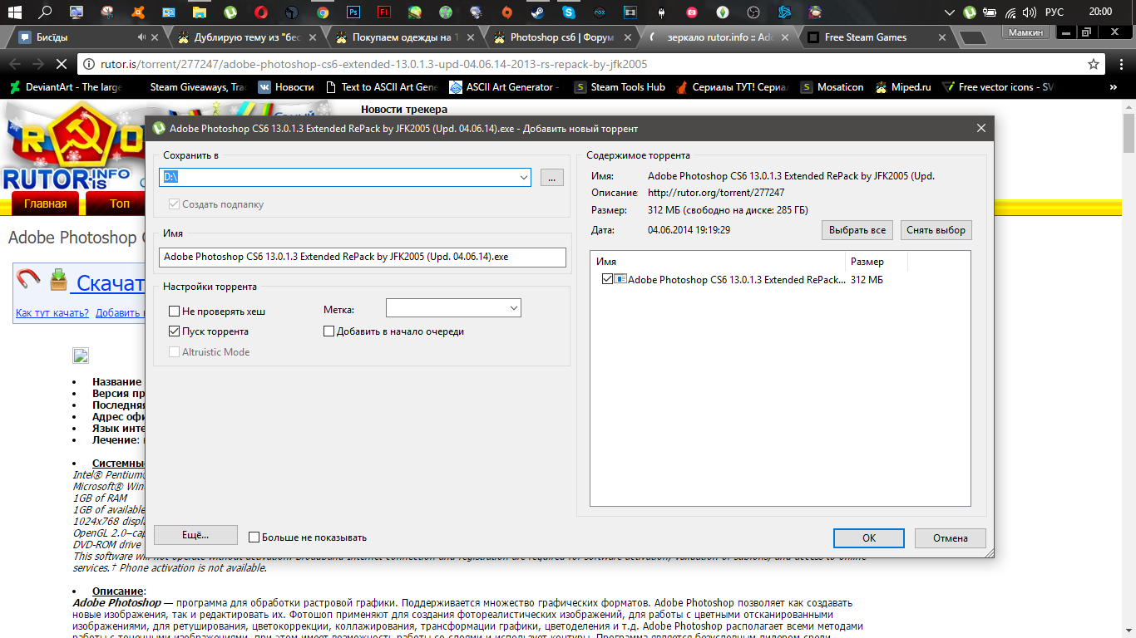Open Adobe Photoshop from the taskbar
Screen dimensions: 1136x638
(x=353, y=12)
